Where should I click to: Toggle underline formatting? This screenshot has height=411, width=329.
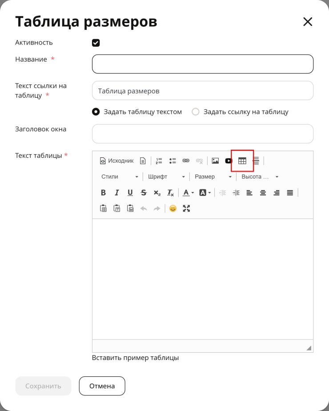point(130,193)
